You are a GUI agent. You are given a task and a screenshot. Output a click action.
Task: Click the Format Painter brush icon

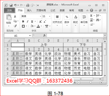15,26
